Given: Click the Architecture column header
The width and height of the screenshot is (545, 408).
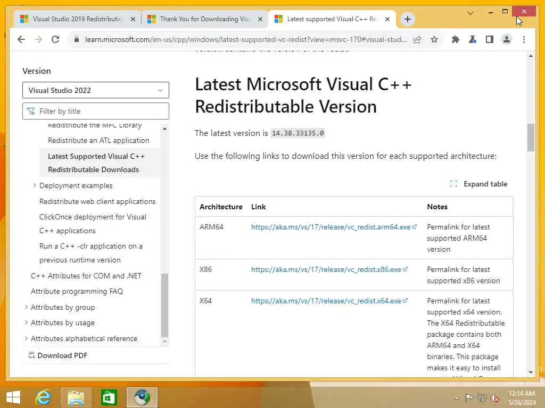Looking at the screenshot, I should click(x=221, y=207).
